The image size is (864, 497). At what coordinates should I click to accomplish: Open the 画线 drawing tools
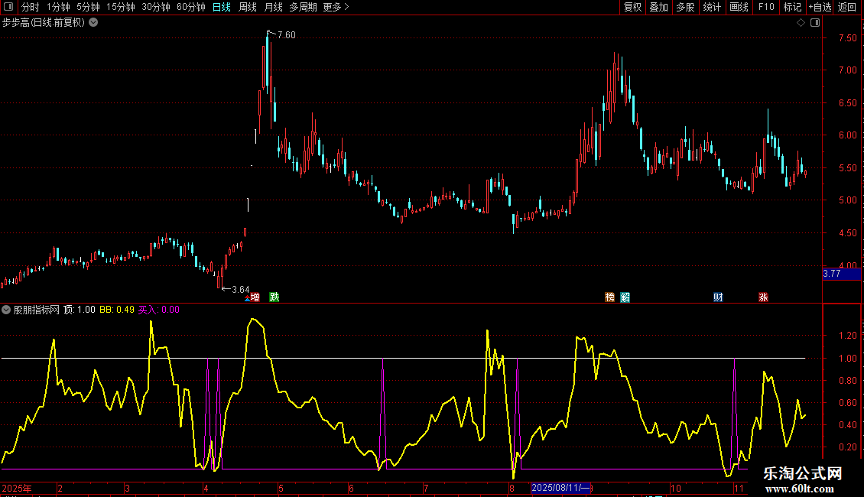click(739, 7)
